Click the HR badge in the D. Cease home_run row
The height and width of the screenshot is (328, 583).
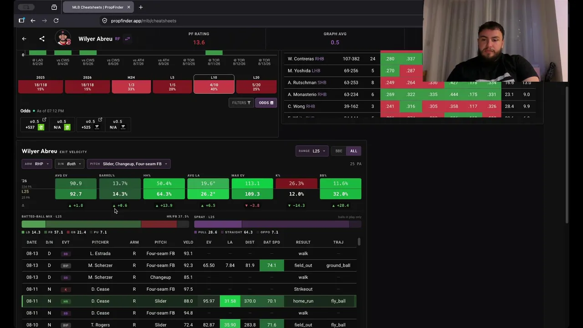[66, 301]
